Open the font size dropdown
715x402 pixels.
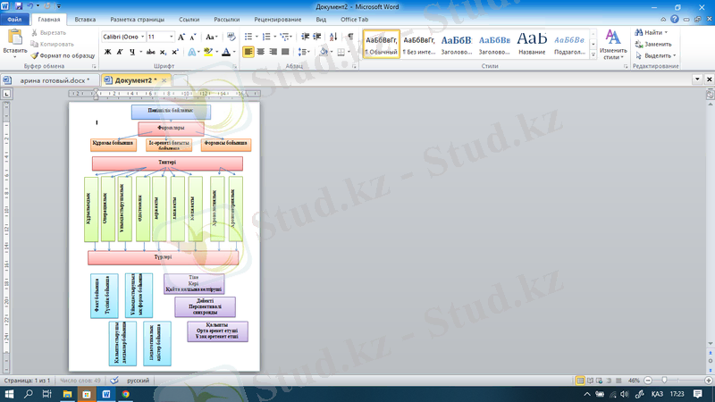click(x=172, y=38)
